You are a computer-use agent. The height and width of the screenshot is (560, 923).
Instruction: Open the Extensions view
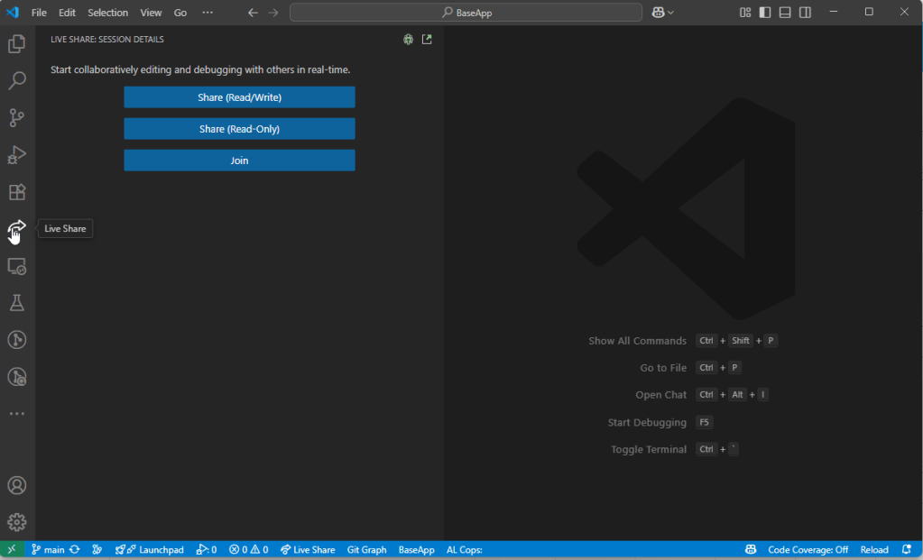(16, 192)
